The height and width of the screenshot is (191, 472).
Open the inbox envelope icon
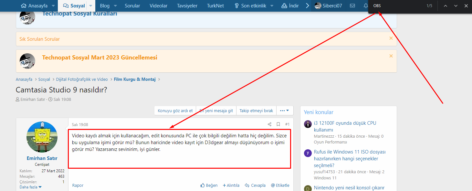(352, 6)
